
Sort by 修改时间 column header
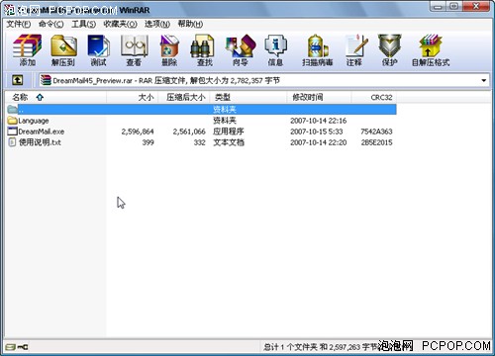pyautogui.click(x=319, y=97)
